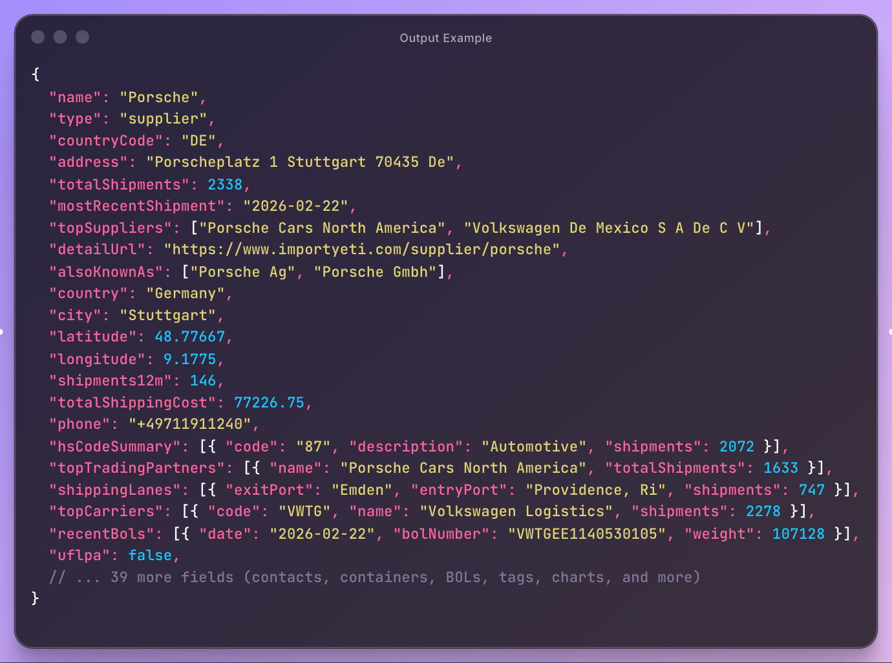Select the "name" key text
892x663 pixels.
[x=75, y=98]
